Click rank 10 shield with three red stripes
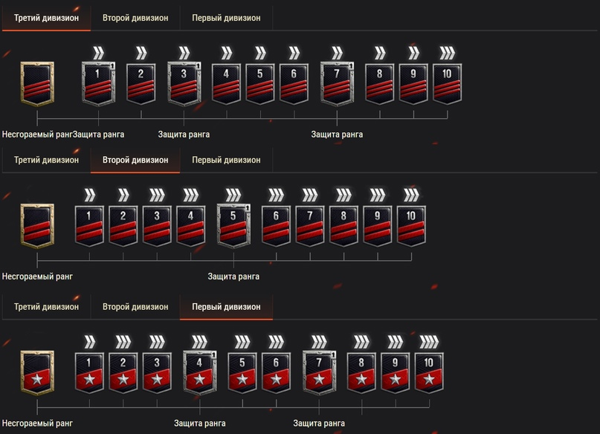Screen dimensions: 600x434 pos(447,83)
